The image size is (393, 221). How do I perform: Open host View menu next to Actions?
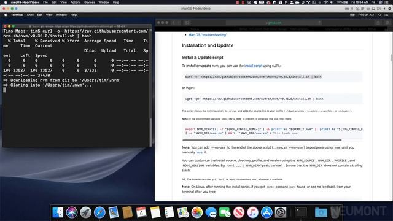[64, 2]
